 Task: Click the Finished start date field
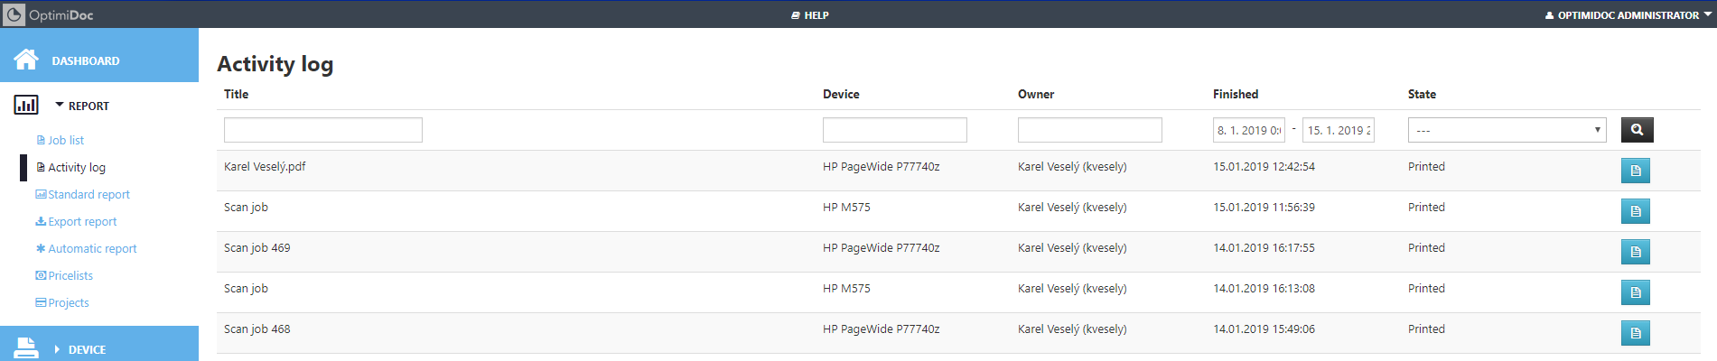pos(1248,130)
